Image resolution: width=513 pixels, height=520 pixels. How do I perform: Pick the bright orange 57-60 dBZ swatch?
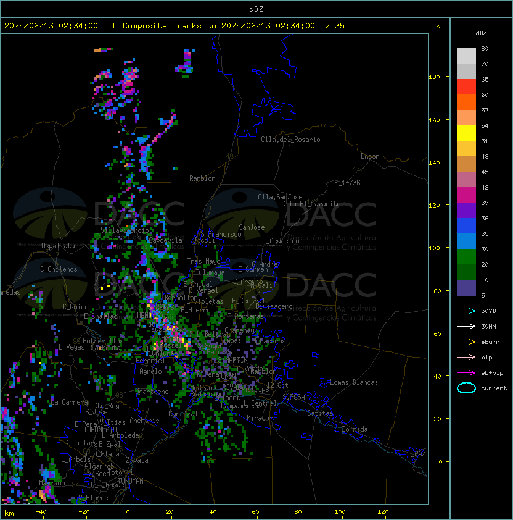coord(466,103)
